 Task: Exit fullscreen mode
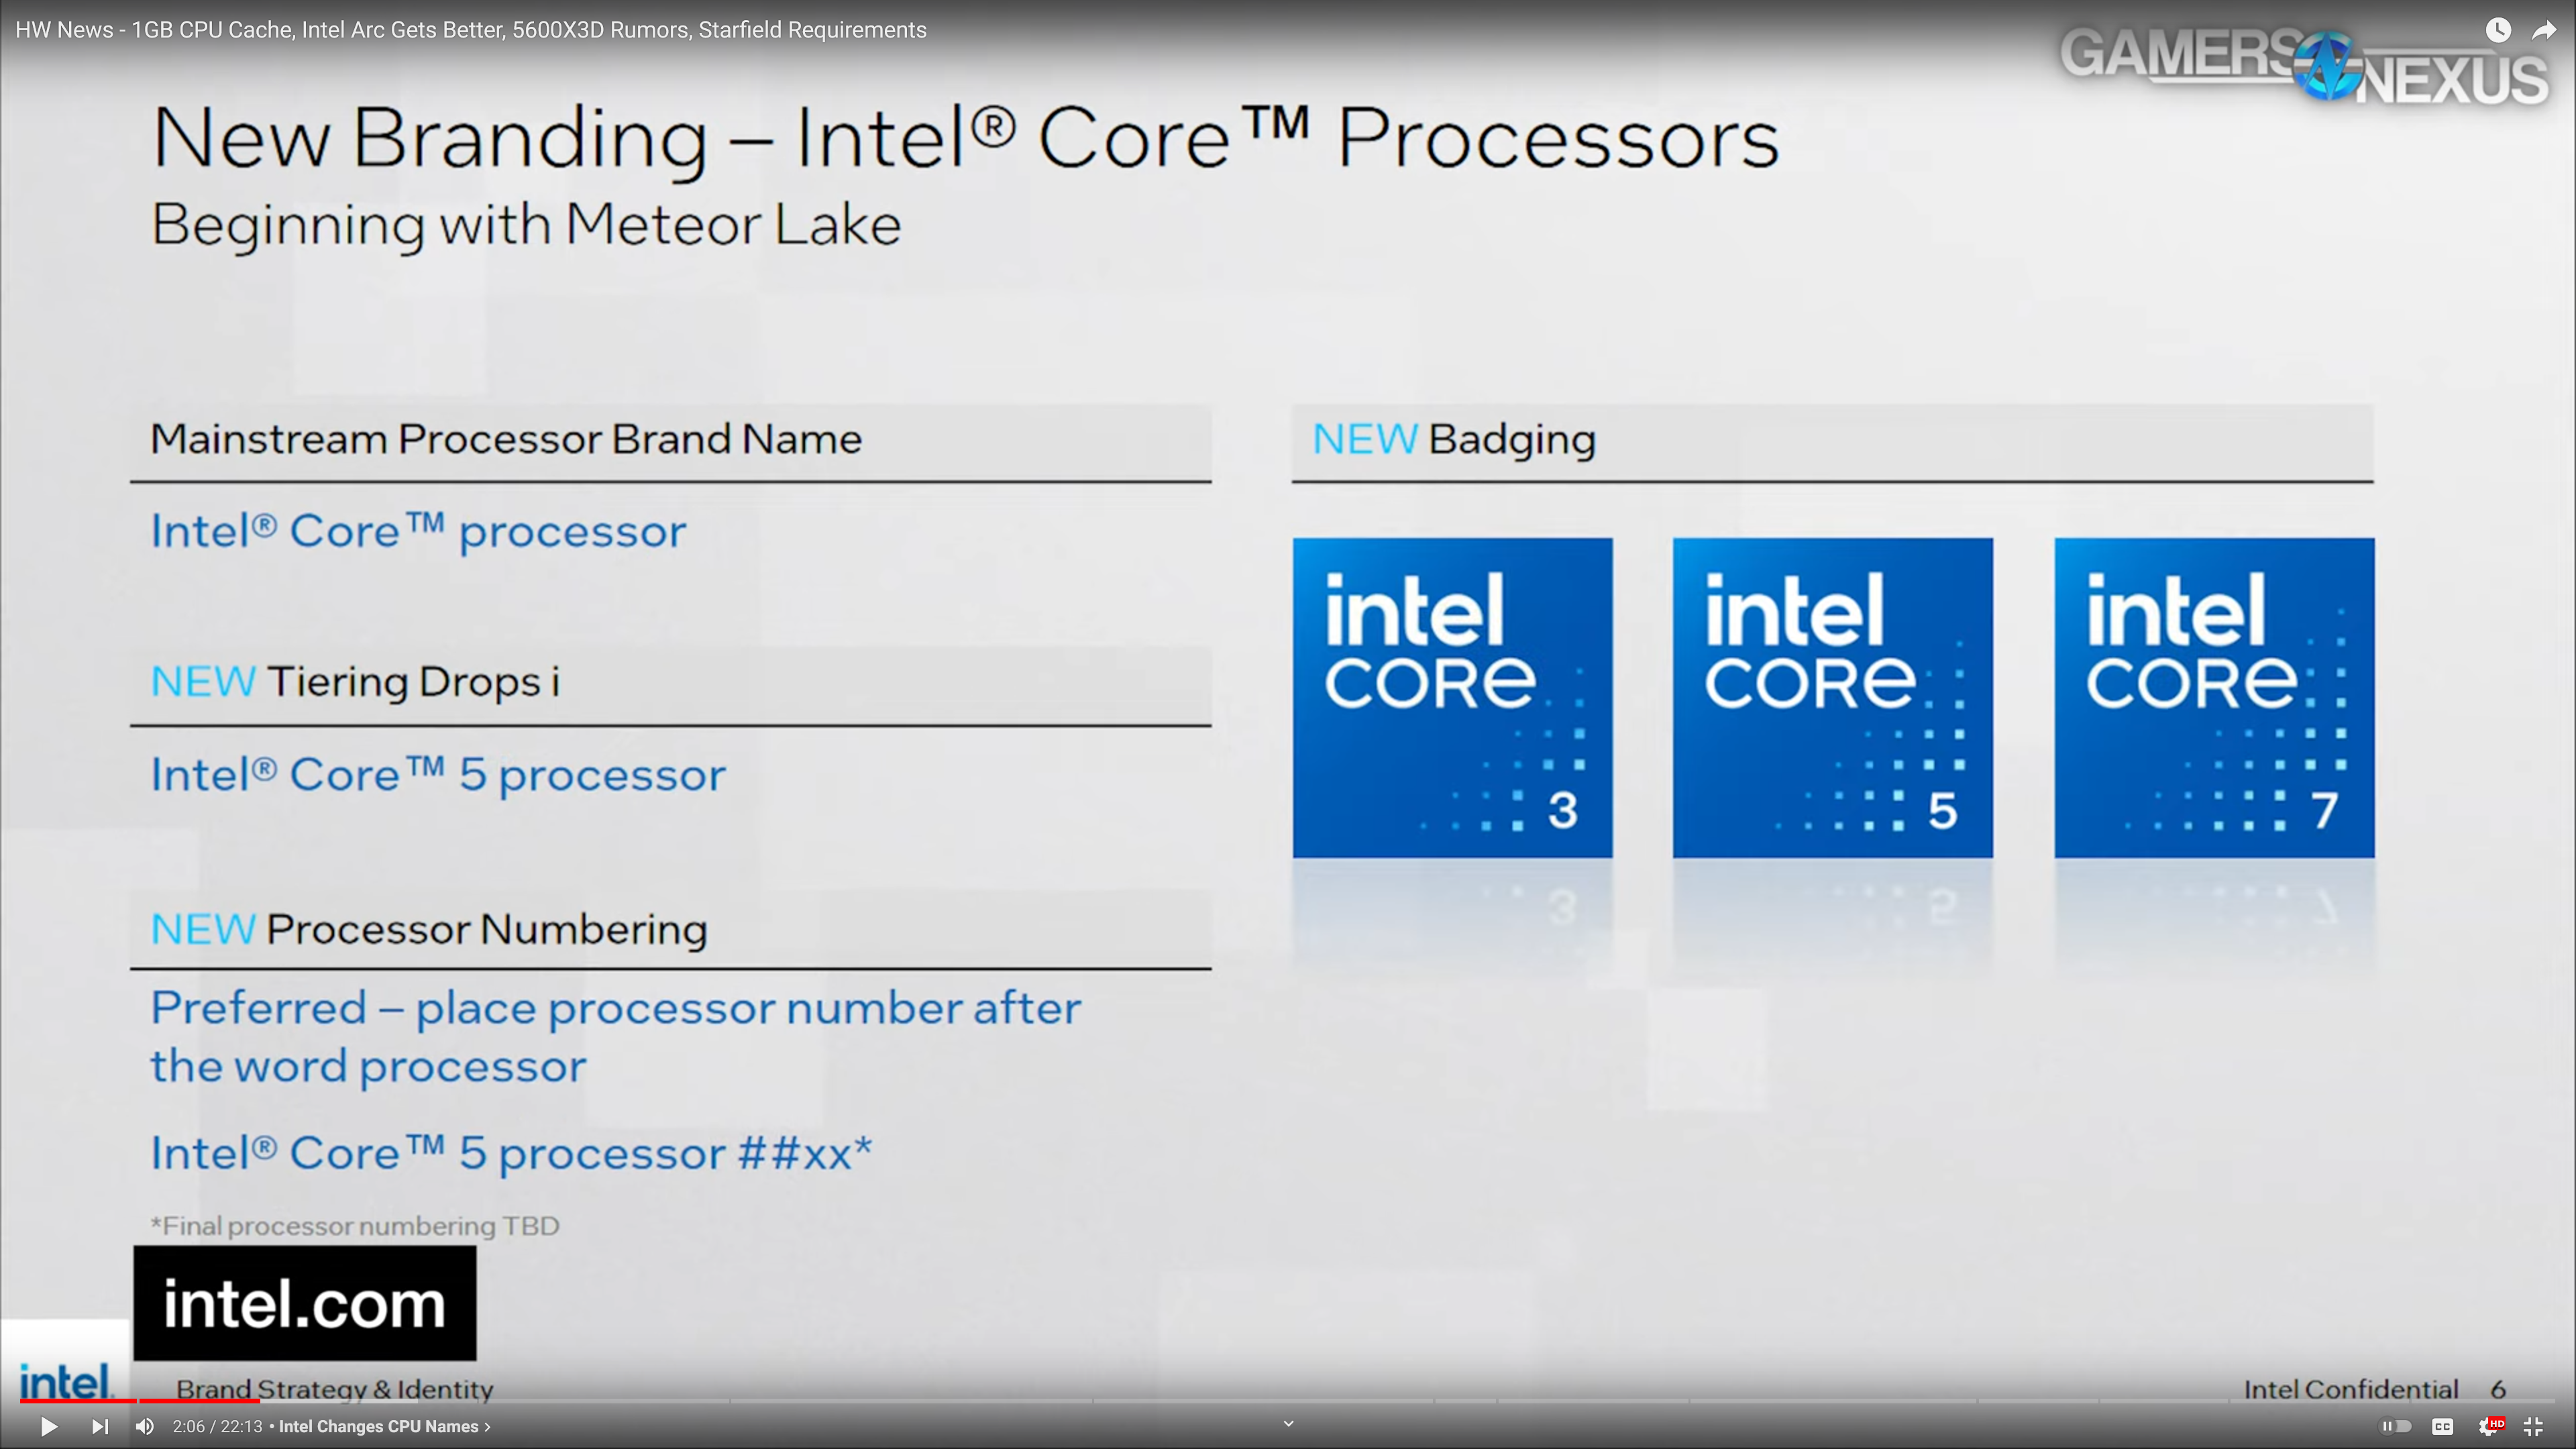[x=2534, y=1426]
